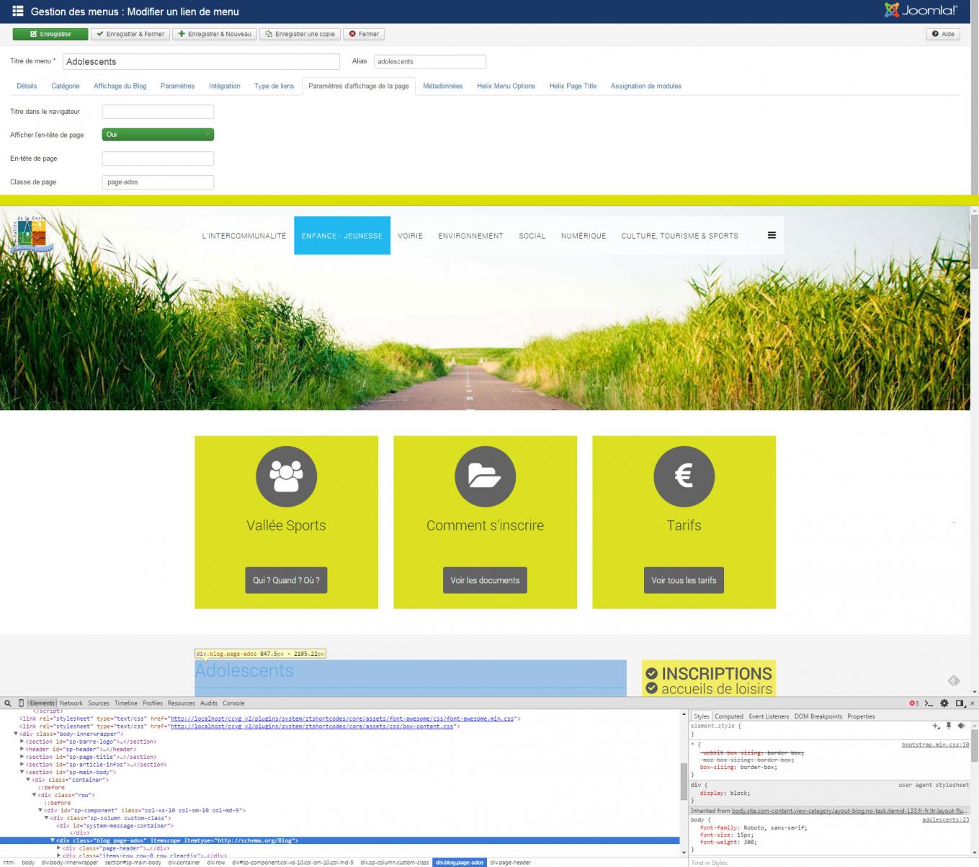The image size is (979, 867).
Task: Expand the sp-page-title section node
Action: pyautogui.click(x=22, y=757)
